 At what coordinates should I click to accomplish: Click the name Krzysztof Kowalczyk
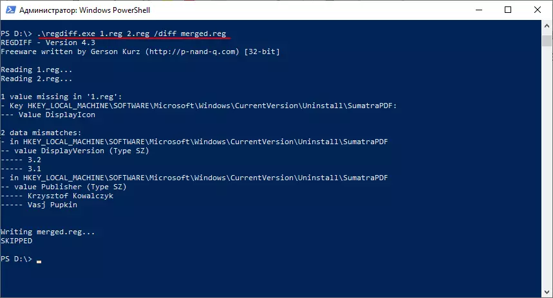pyautogui.click(x=70, y=196)
